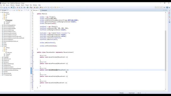Image resolution: width=171 pixels, height=96 pixels.
Task: Click the Save All toolbar icon
Action: coord(6,7)
